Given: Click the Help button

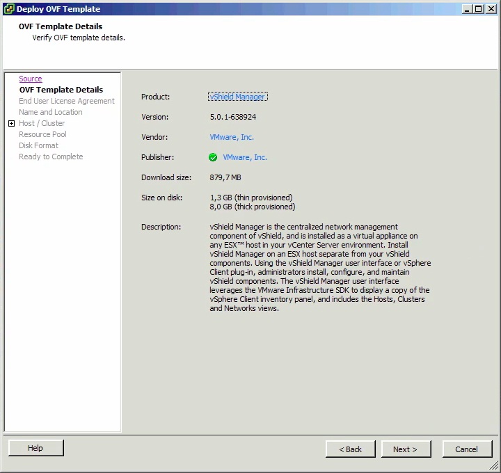Looking at the screenshot, I should pos(35,448).
